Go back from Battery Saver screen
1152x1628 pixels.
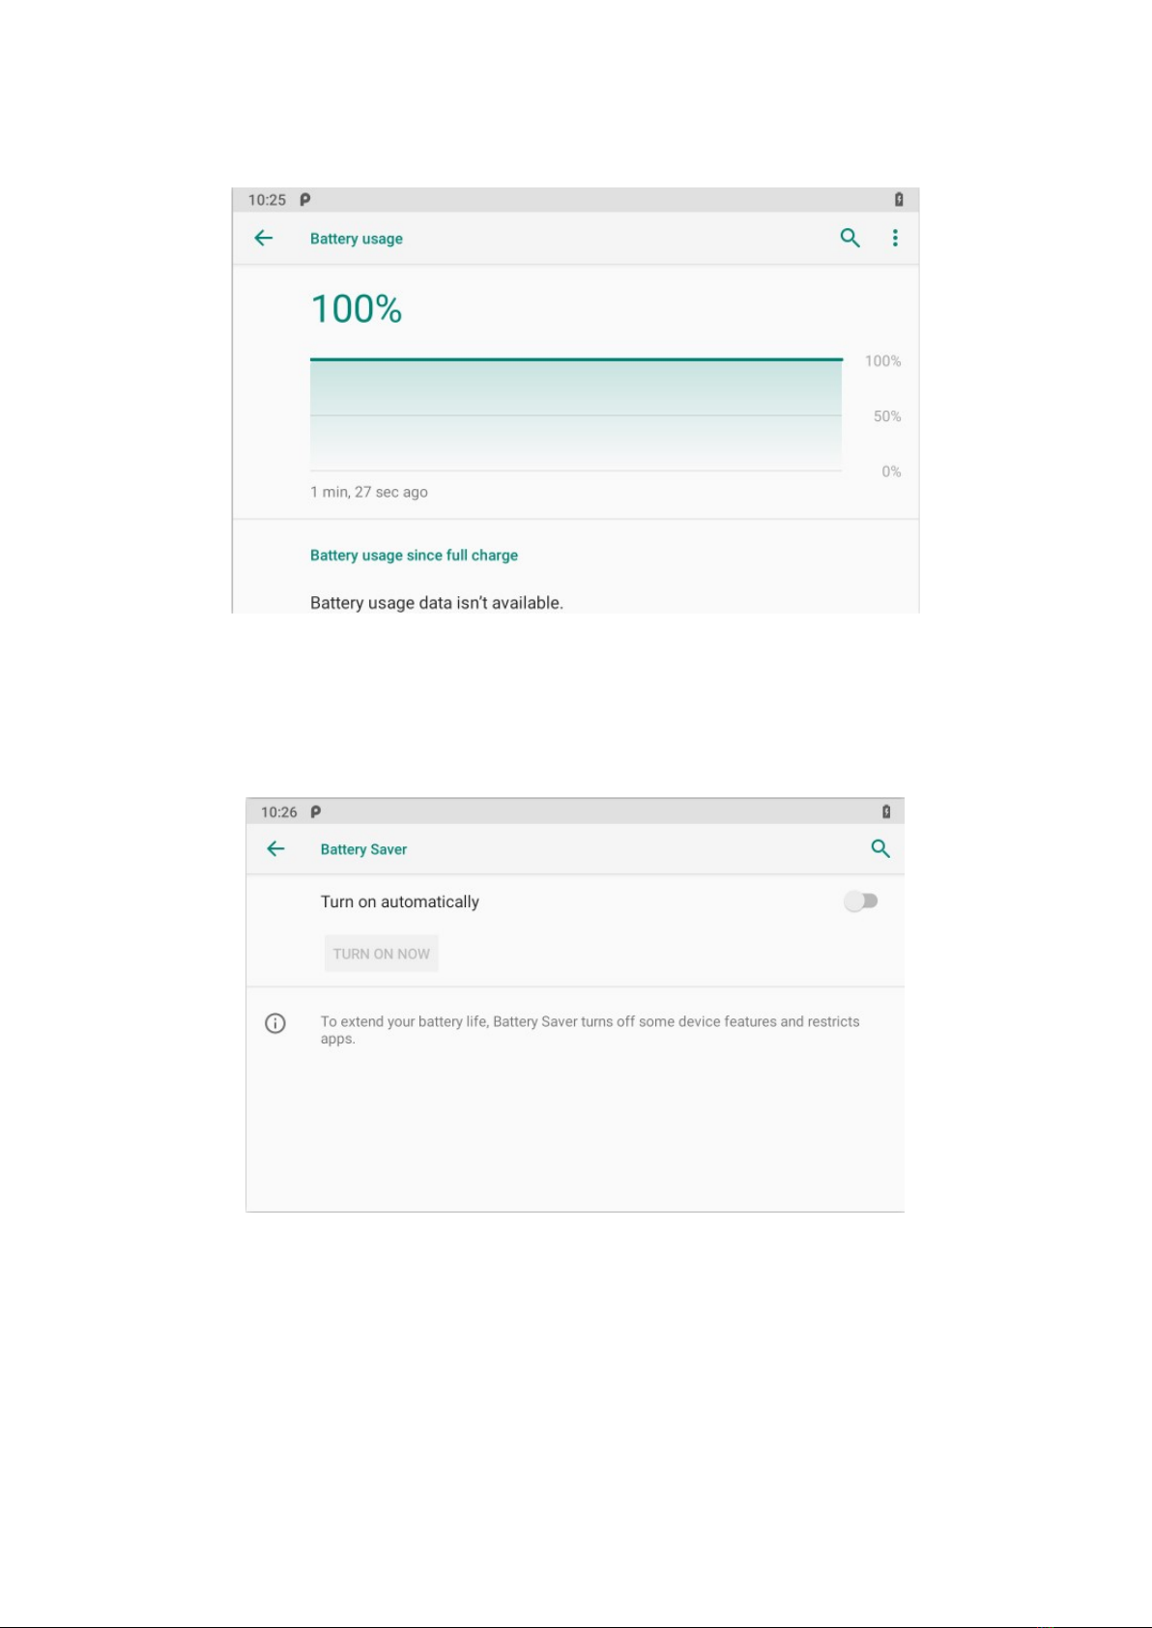coord(275,848)
